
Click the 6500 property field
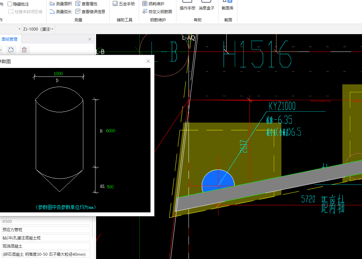(46, 221)
